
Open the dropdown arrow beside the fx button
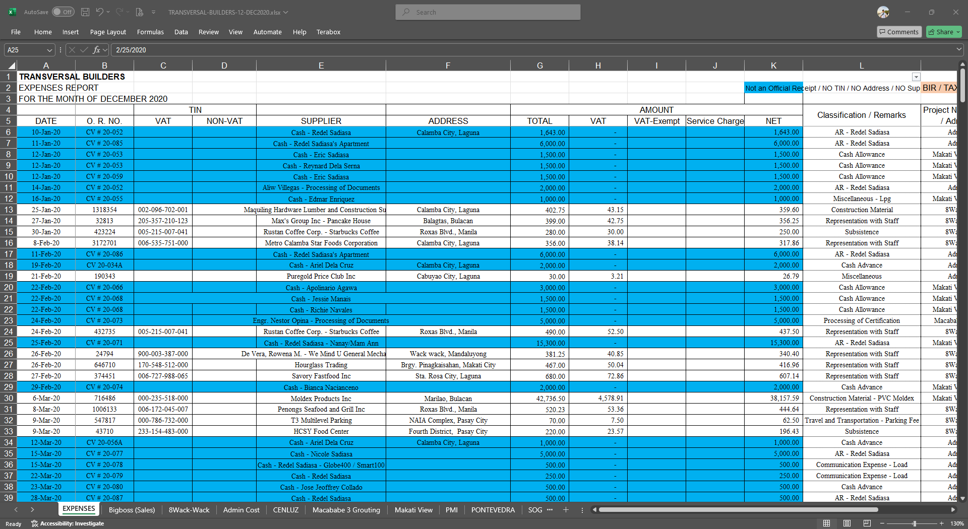pyautogui.click(x=105, y=50)
